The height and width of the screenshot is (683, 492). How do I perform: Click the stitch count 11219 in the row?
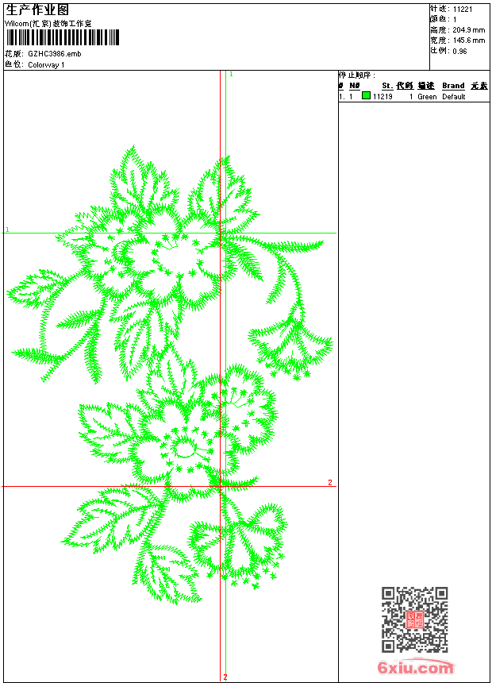pyautogui.click(x=382, y=97)
